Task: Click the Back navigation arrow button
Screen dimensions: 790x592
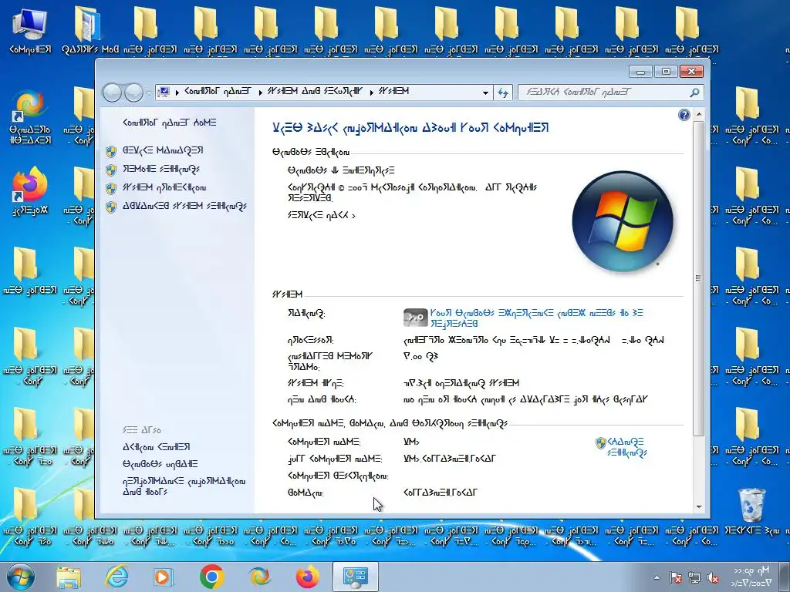Action: [112, 92]
